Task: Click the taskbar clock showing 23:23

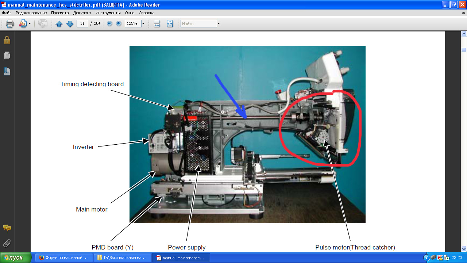Action: 456,258
